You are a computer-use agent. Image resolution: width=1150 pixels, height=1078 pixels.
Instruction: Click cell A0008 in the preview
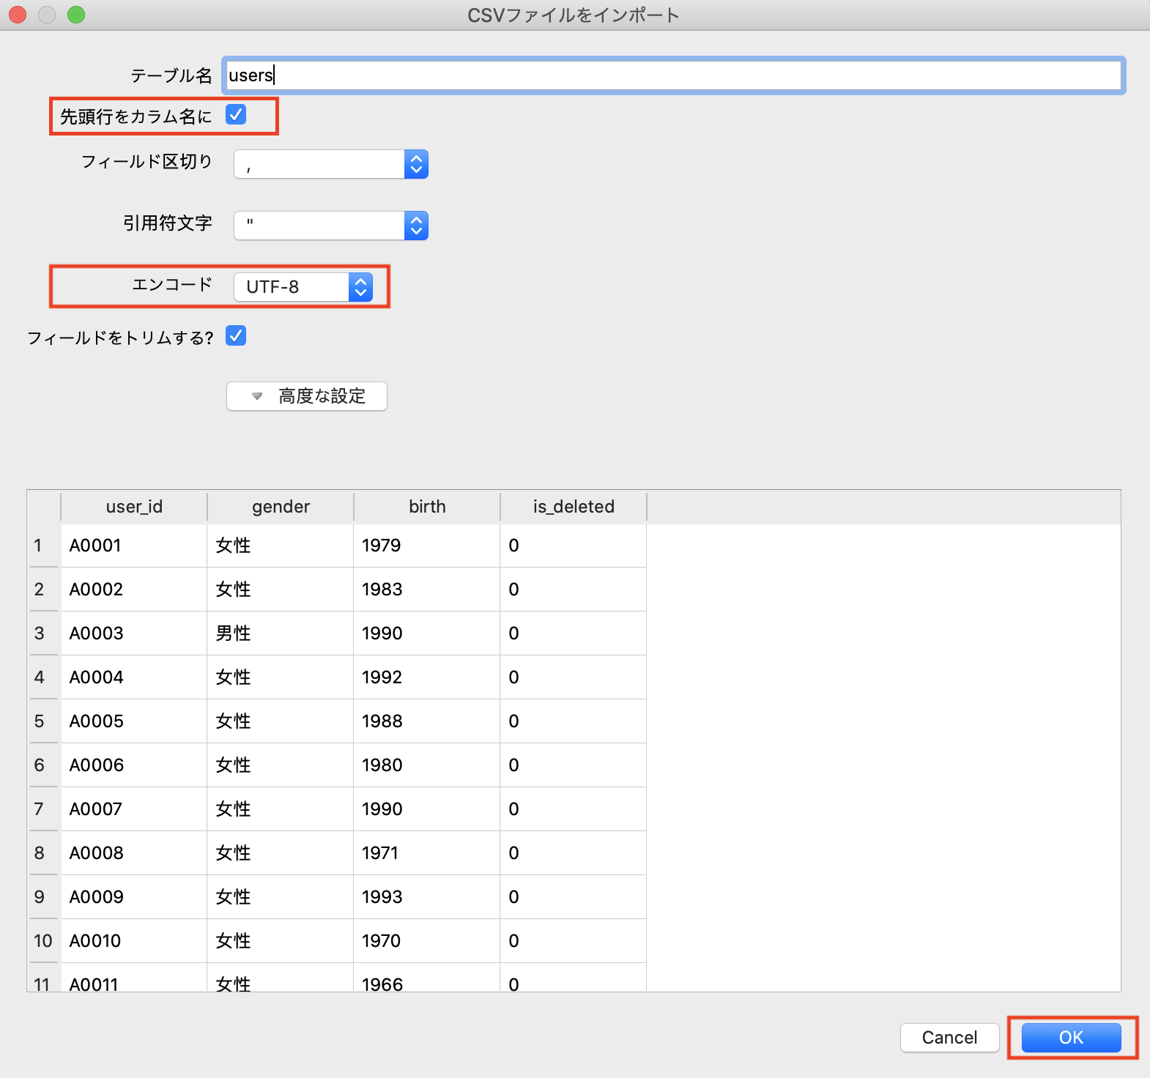(134, 853)
